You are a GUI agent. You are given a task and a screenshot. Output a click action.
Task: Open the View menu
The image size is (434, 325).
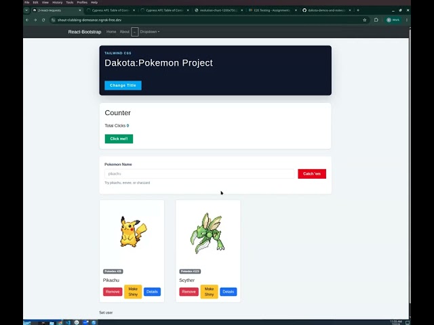click(x=45, y=2)
